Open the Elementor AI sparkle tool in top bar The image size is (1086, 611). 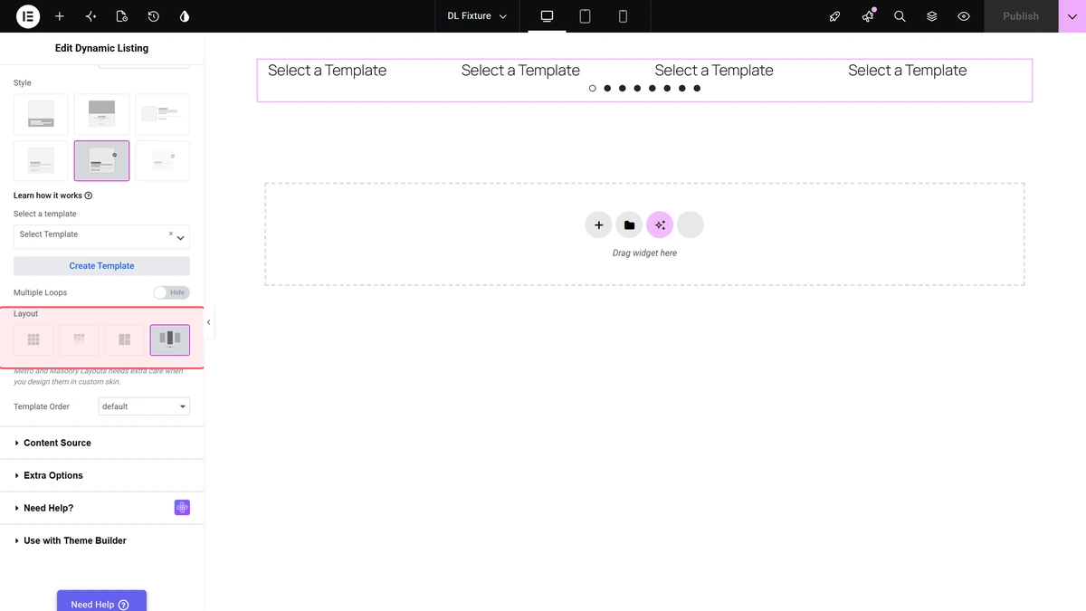pos(90,16)
